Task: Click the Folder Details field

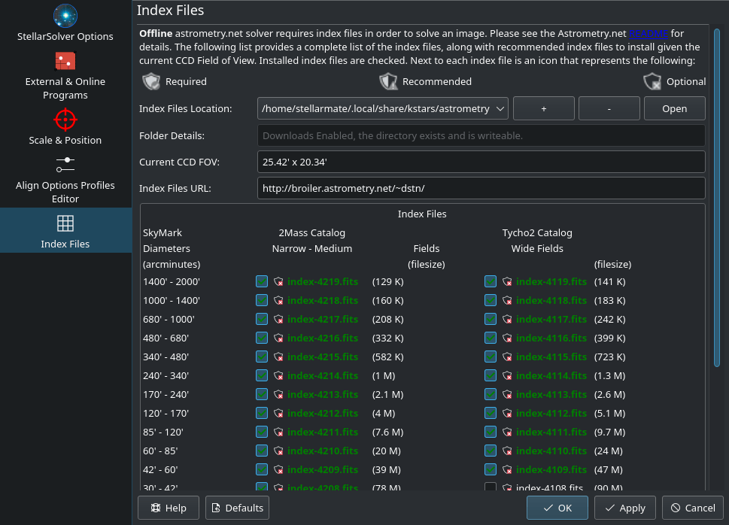Action: (481, 136)
